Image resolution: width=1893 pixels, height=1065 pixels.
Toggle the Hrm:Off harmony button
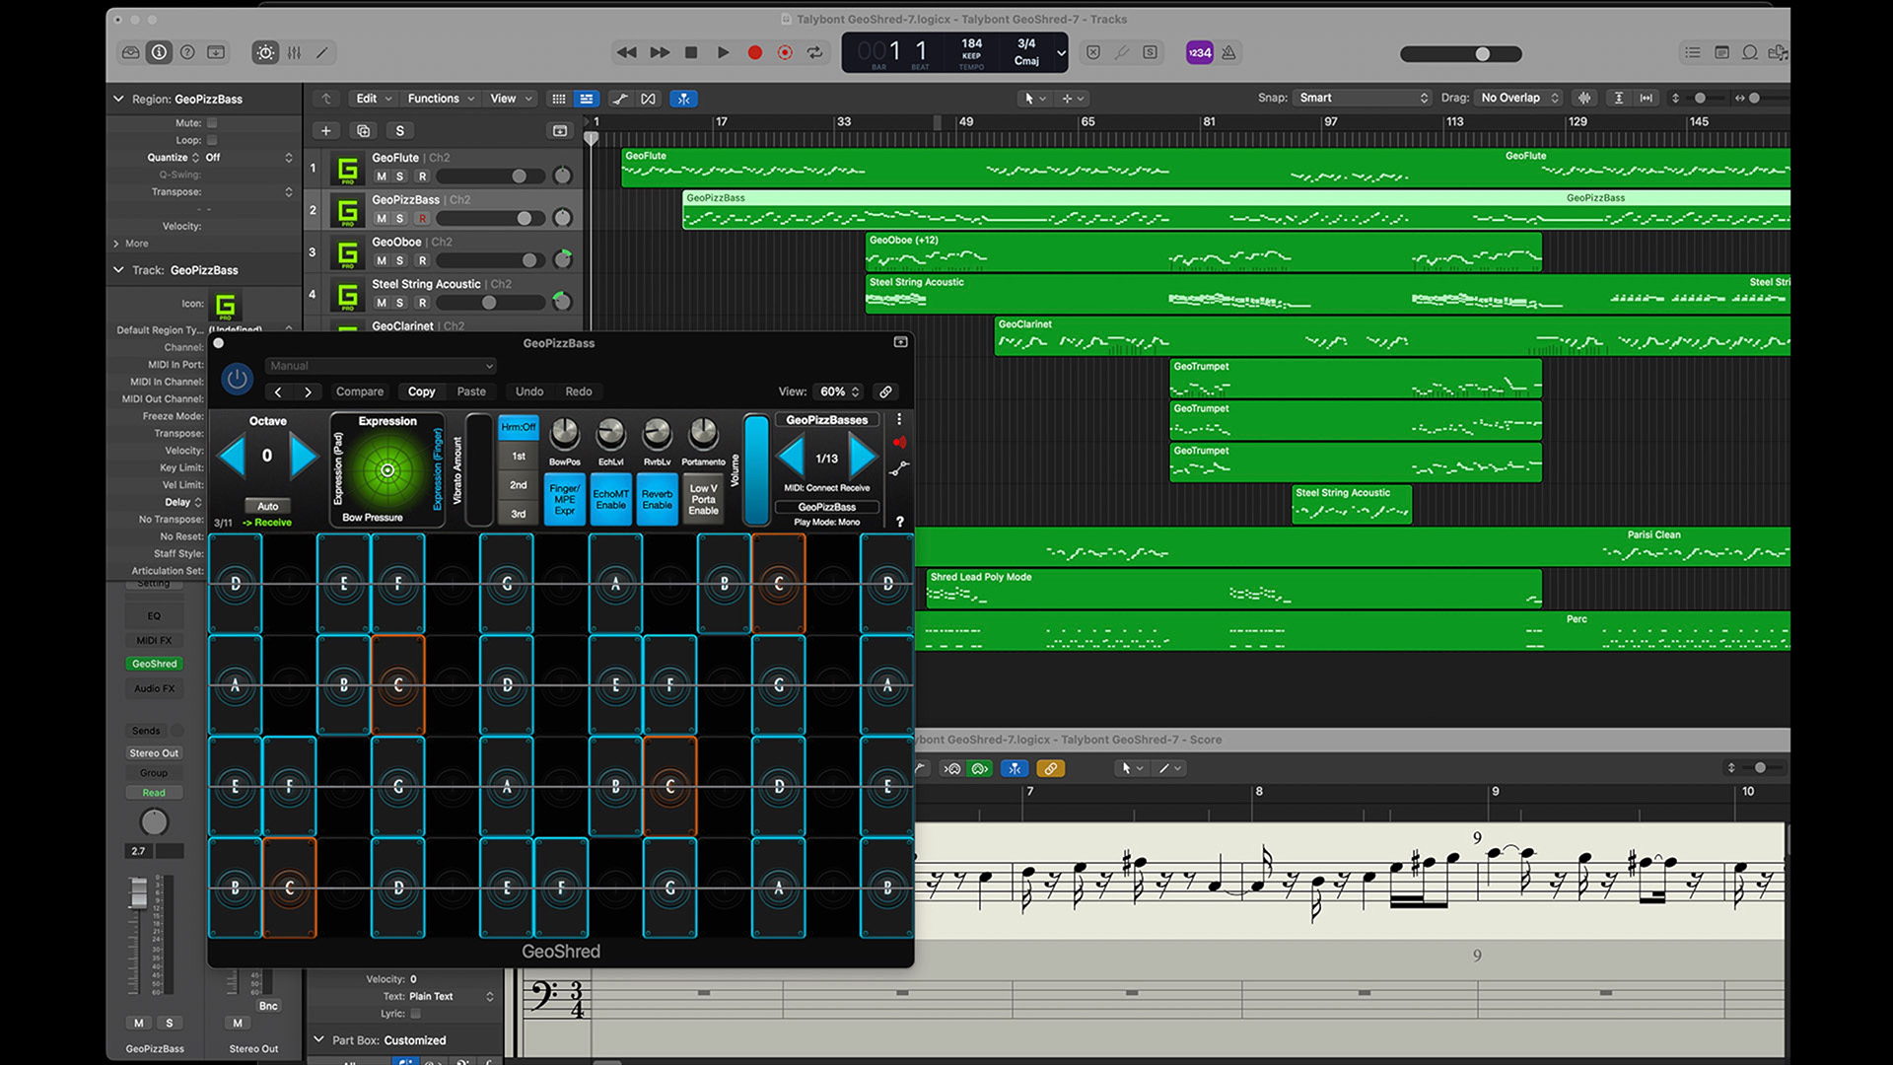click(x=518, y=427)
